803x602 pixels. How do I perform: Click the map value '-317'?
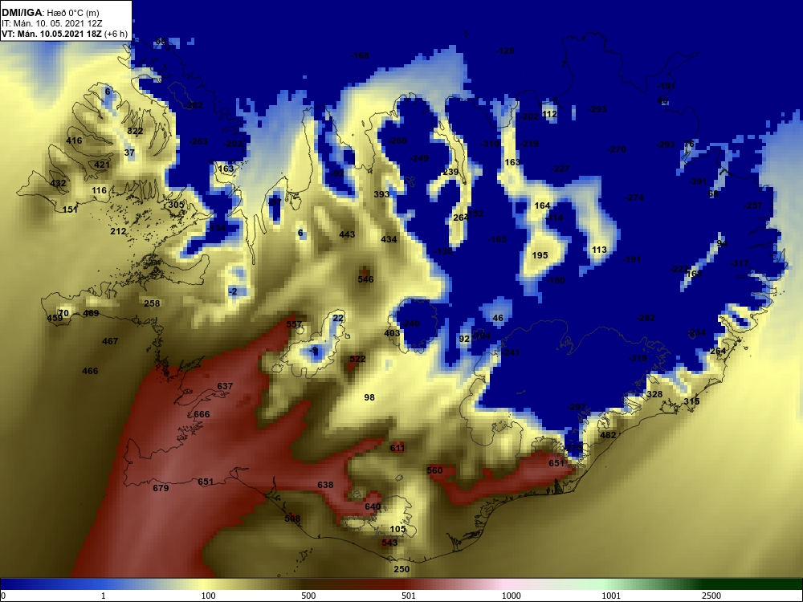740,263
